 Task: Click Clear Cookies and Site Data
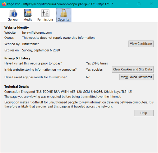[x=132, y=69]
